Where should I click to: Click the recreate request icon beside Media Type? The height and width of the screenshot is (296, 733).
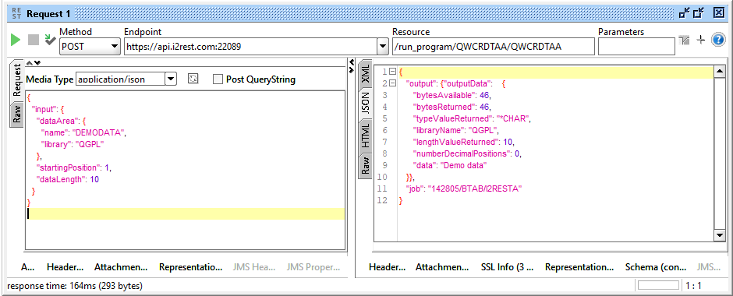click(193, 79)
